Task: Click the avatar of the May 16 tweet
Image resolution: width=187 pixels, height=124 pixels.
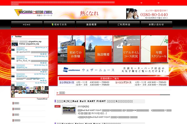Action: click(x=13, y=59)
